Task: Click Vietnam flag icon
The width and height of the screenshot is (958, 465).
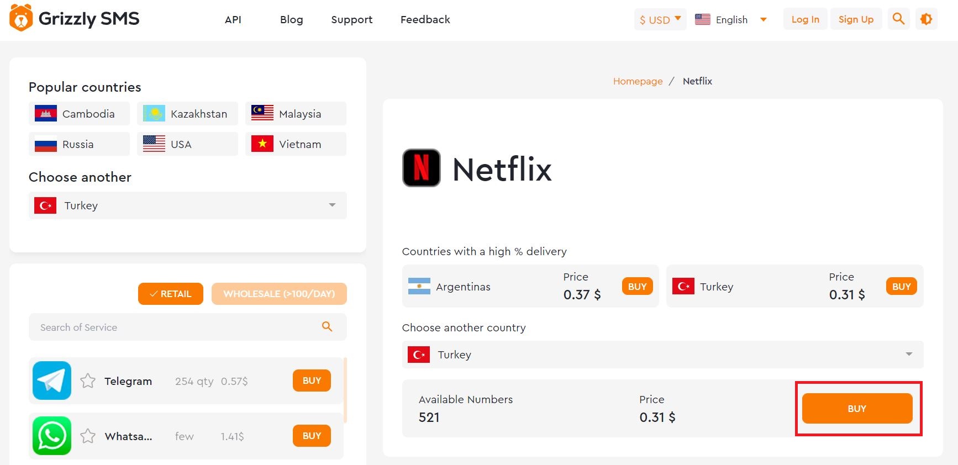Action: pos(262,144)
